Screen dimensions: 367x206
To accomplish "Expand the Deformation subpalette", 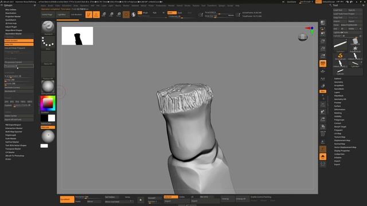I will click(x=339, y=109).
